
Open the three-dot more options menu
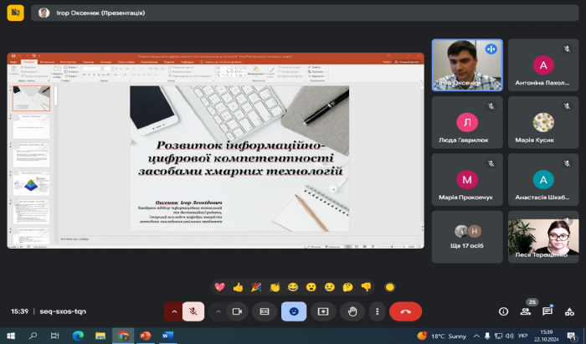[378, 311]
